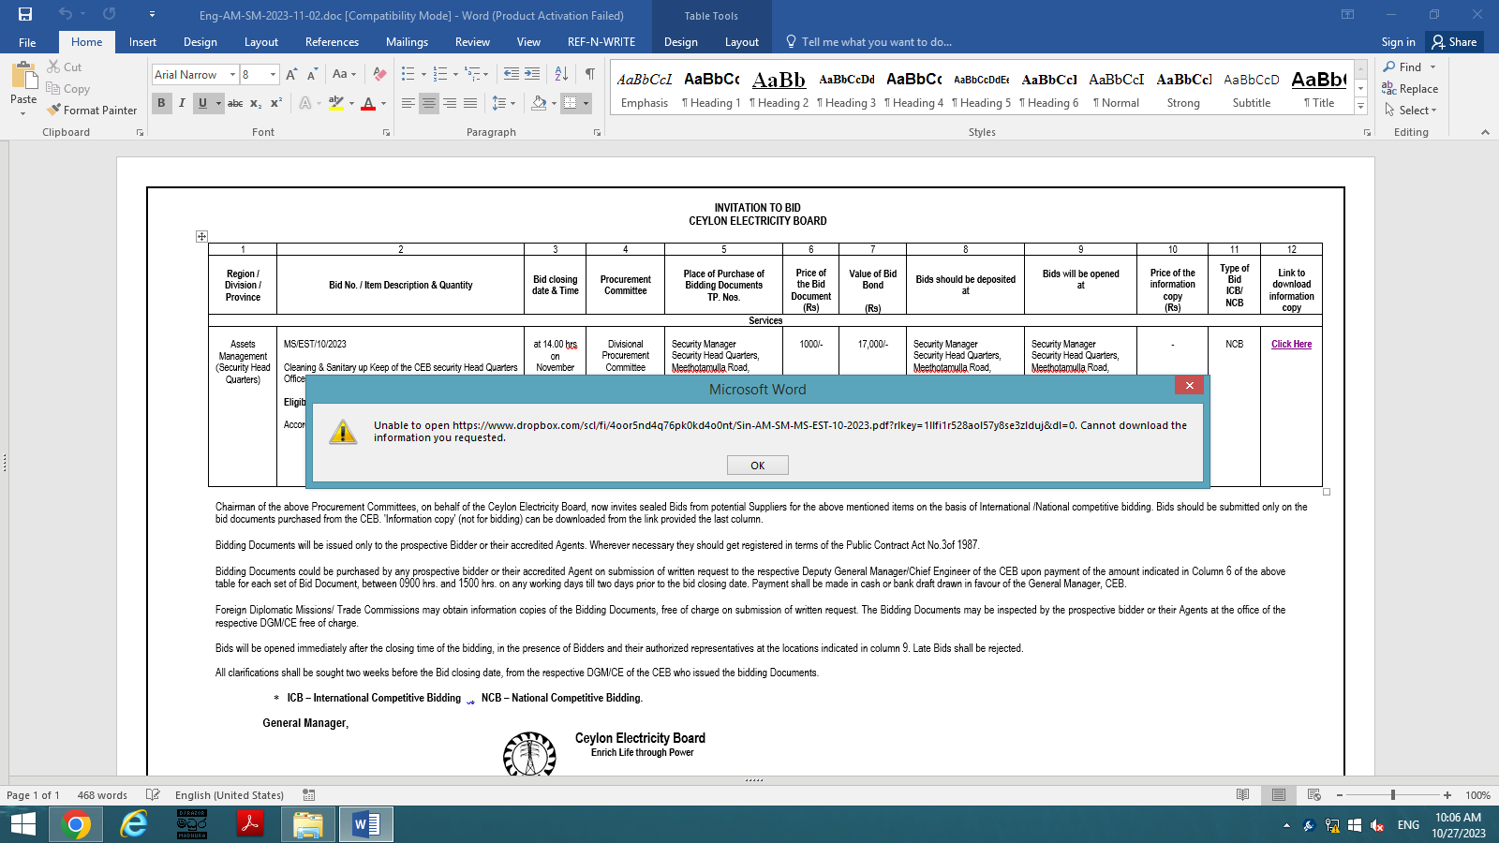Toggle Italic formatting button
Image resolution: width=1499 pixels, height=843 pixels.
[182, 103]
